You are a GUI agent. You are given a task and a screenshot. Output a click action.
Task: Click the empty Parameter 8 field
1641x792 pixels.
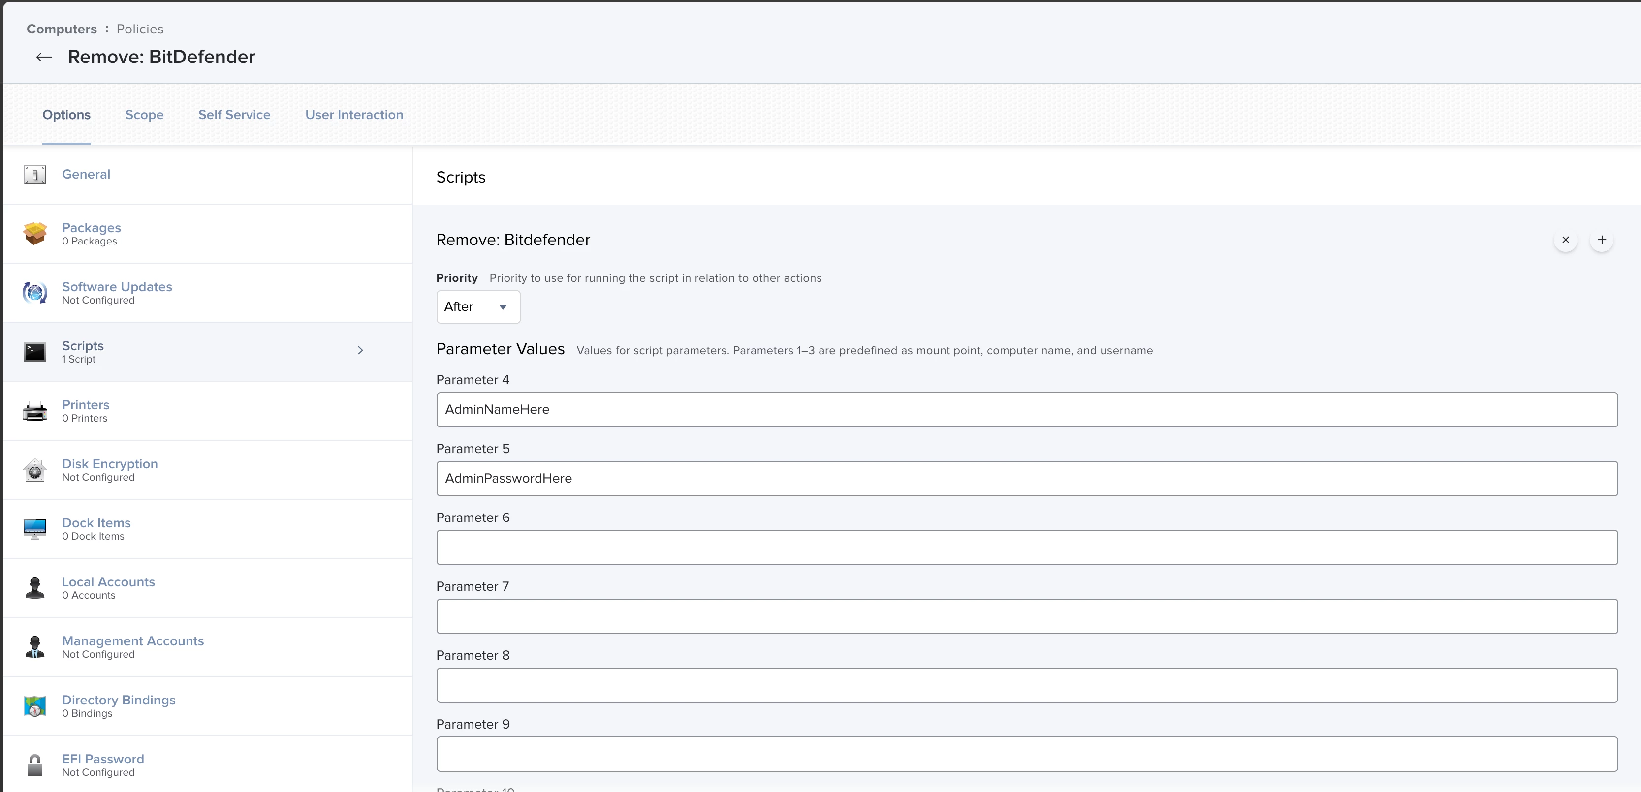[x=1027, y=685]
